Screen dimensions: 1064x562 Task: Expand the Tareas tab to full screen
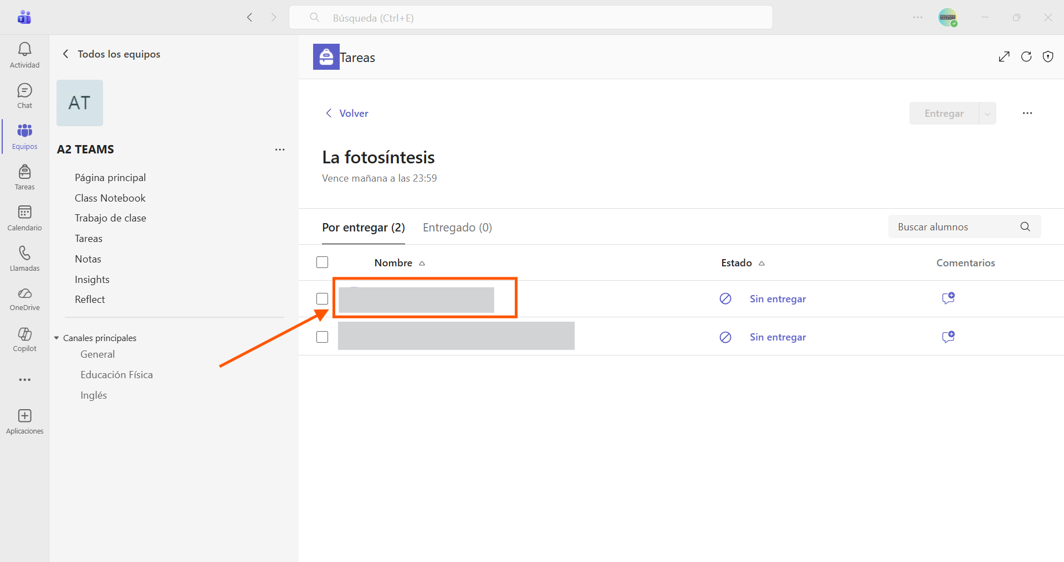tap(1004, 56)
